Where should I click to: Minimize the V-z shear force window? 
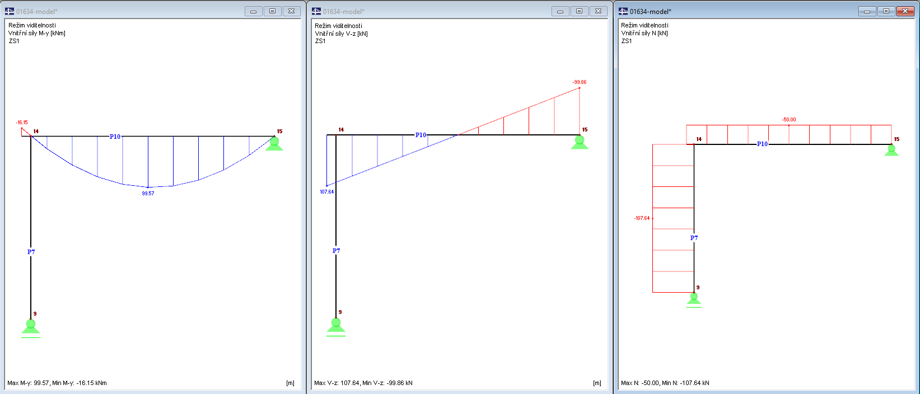click(561, 11)
